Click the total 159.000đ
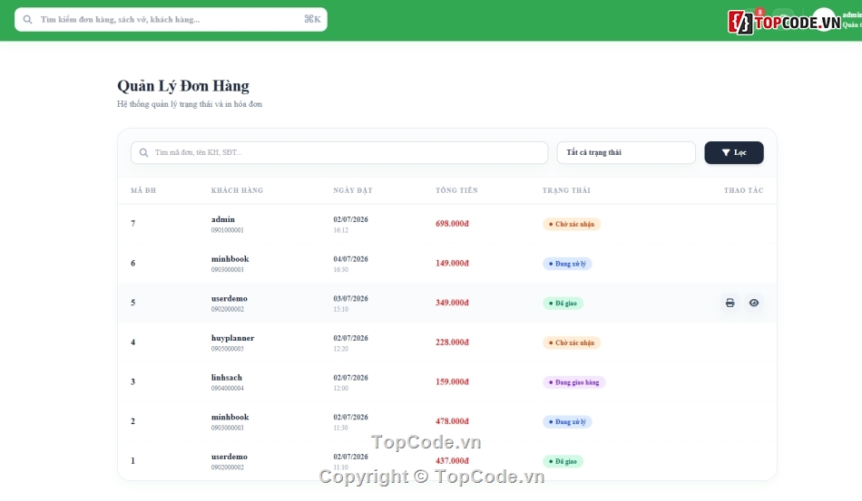Viewport: 862px width, 501px height. point(453,381)
